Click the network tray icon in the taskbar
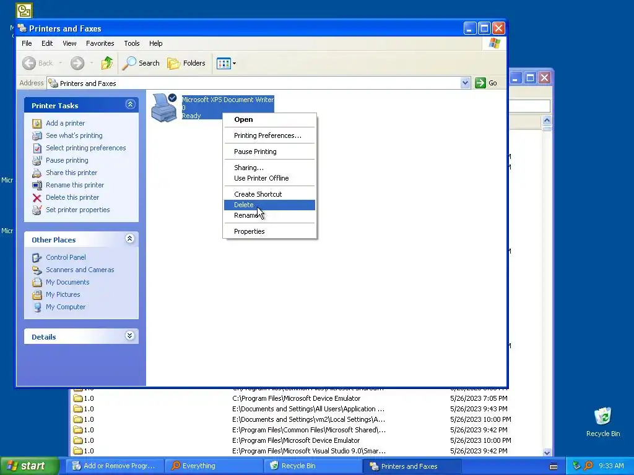This screenshot has height=475, width=634. (x=576, y=466)
